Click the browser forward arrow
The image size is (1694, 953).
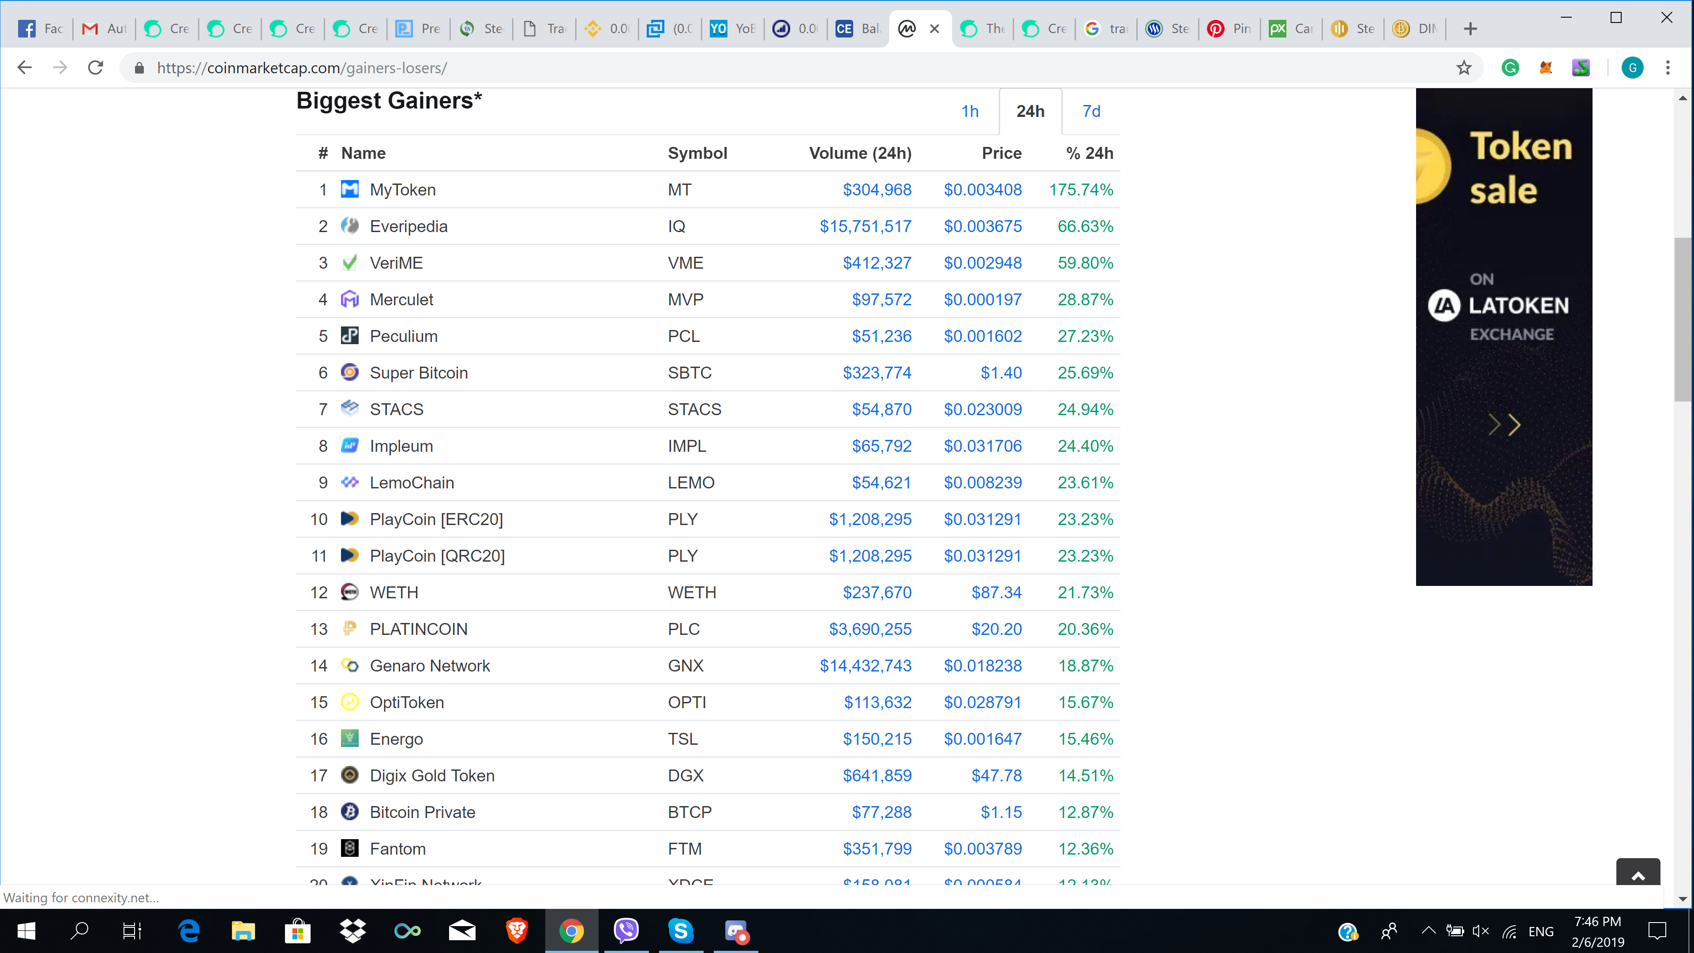pyautogui.click(x=60, y=68)
